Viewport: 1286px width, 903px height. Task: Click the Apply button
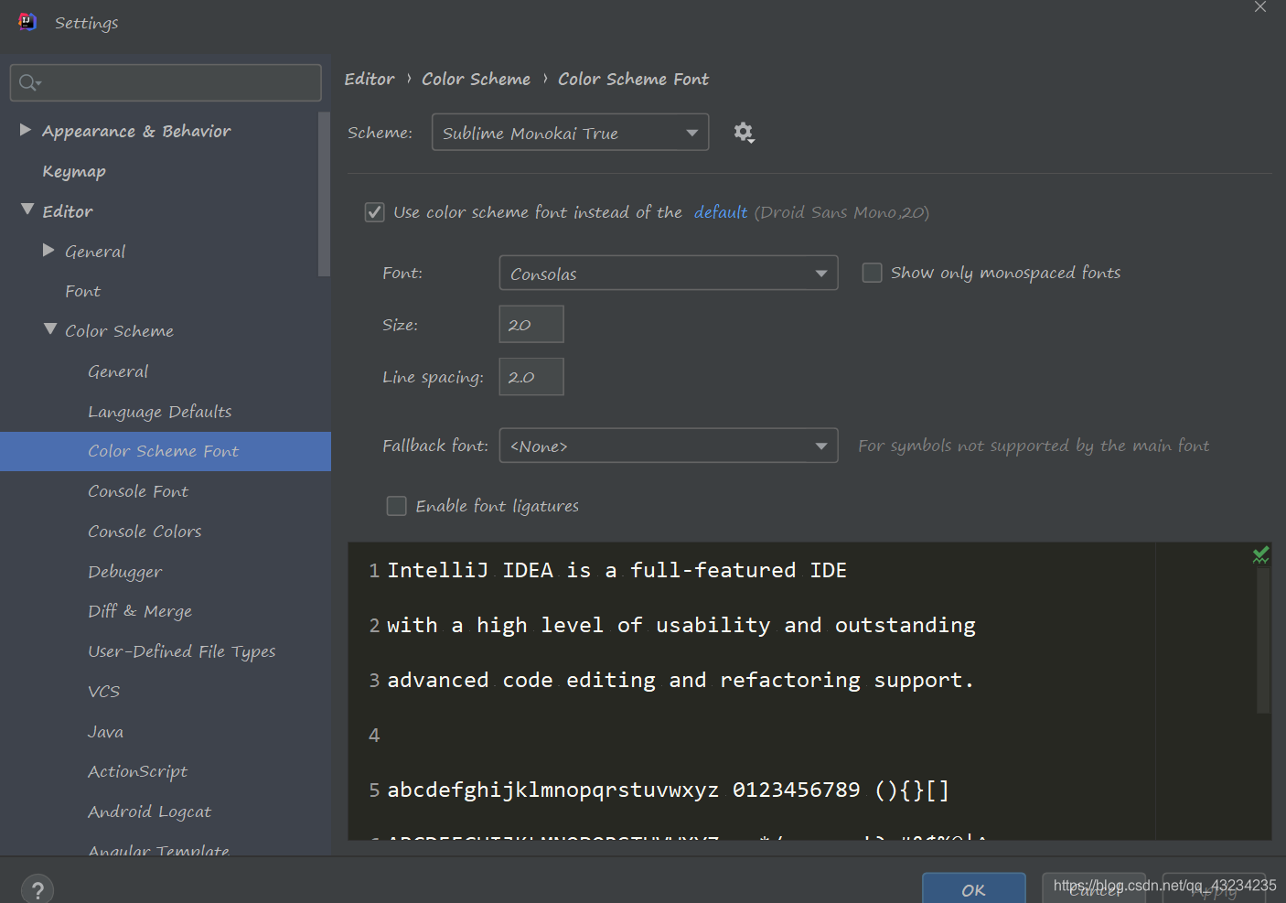click(1214, 889)
